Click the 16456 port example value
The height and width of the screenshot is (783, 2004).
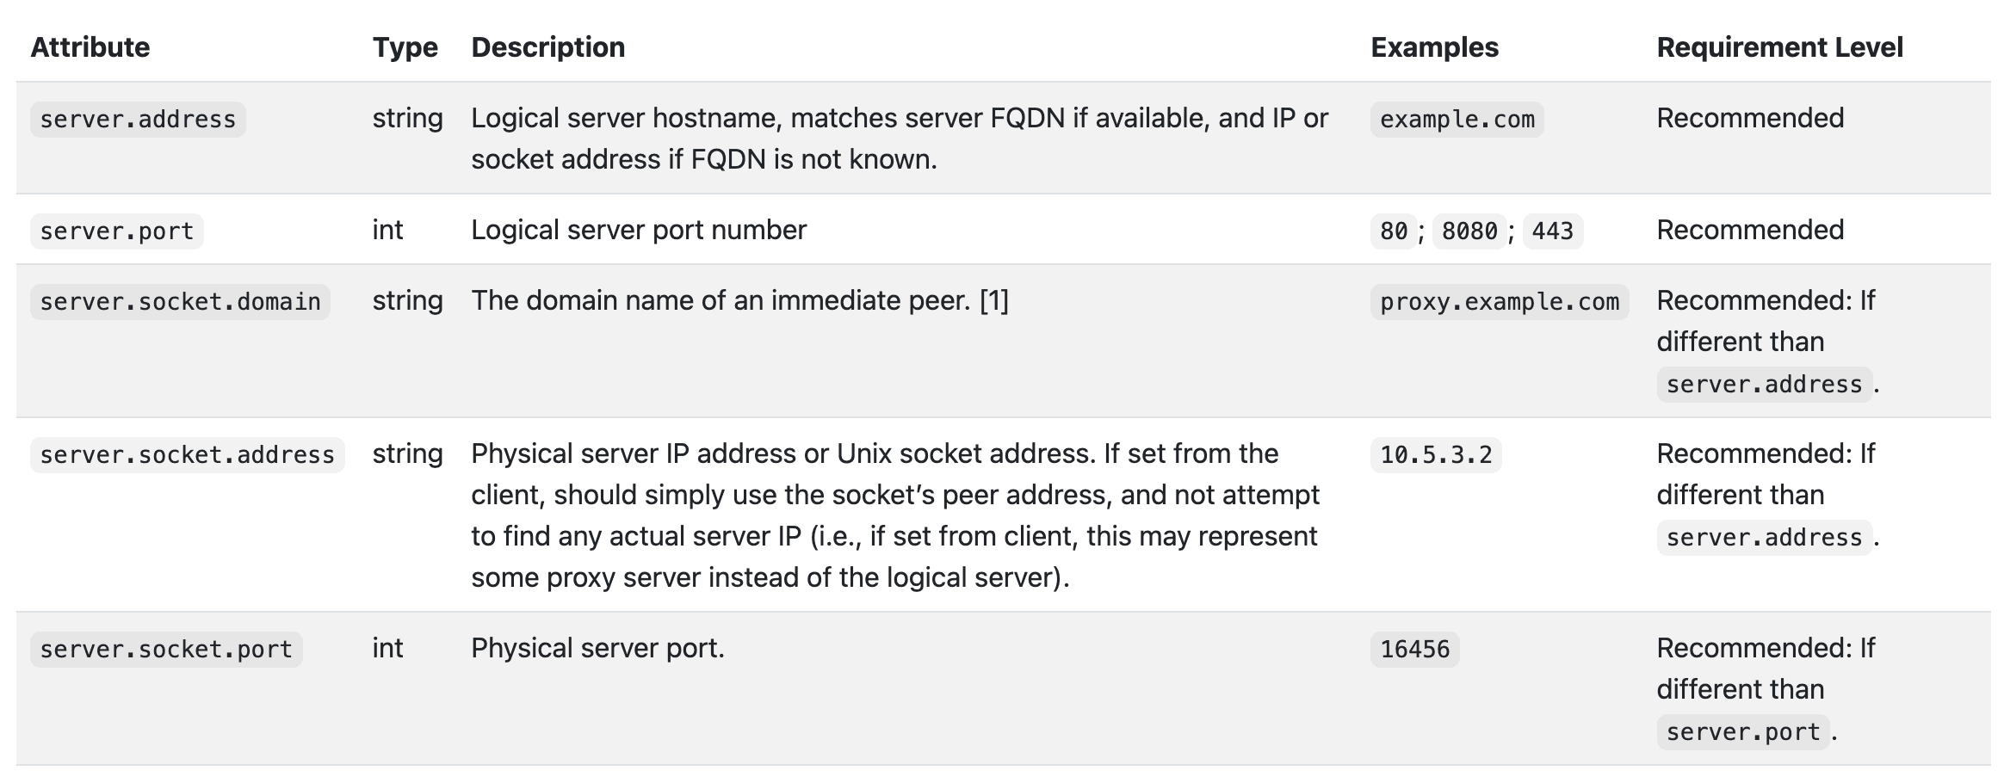tap(1415, 649)
